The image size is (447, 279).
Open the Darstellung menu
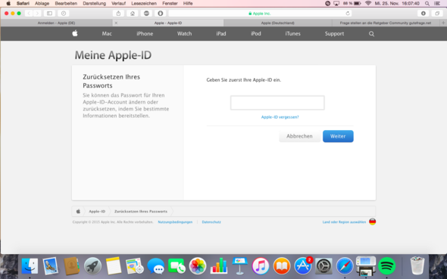coord(94,4)
